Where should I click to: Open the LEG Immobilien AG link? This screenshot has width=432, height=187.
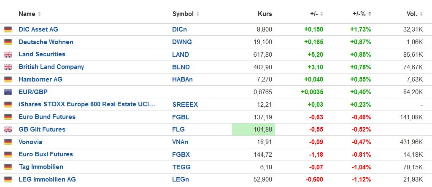click(47, 179)
